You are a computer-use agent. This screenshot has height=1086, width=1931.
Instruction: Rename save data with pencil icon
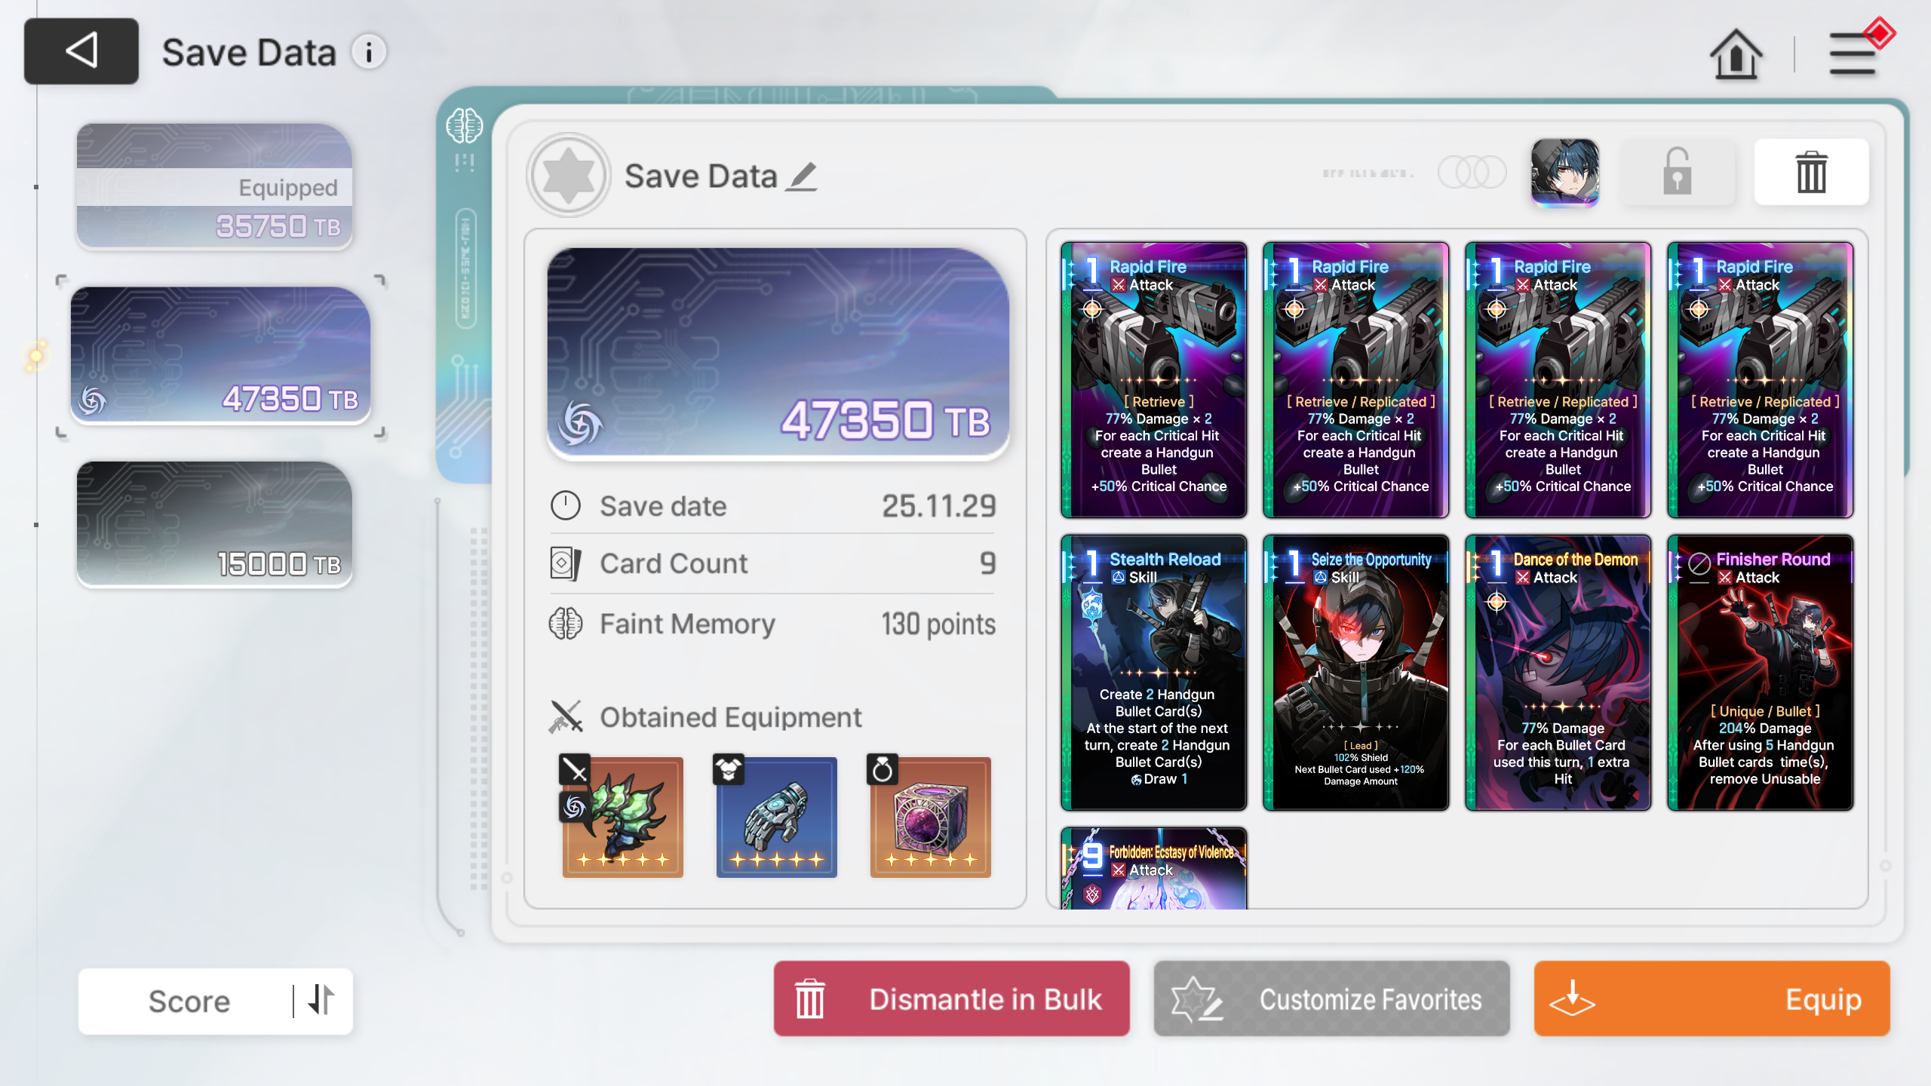(802, 177)
